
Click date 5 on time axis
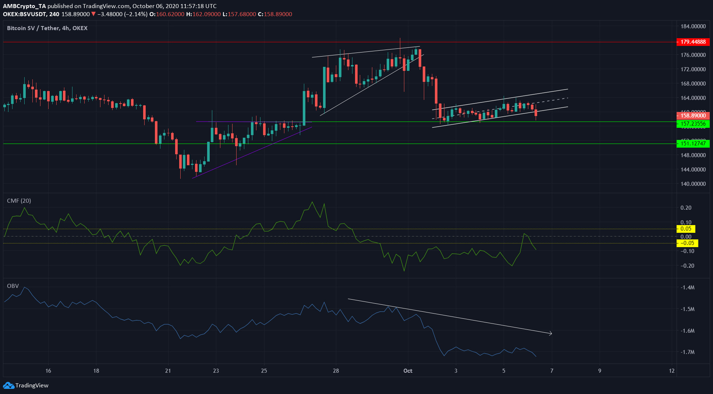(x=504, y=371)
